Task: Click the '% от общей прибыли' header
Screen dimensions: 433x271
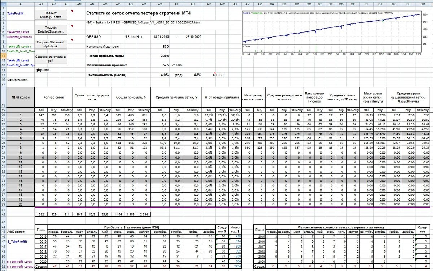Action: point(222,97)
